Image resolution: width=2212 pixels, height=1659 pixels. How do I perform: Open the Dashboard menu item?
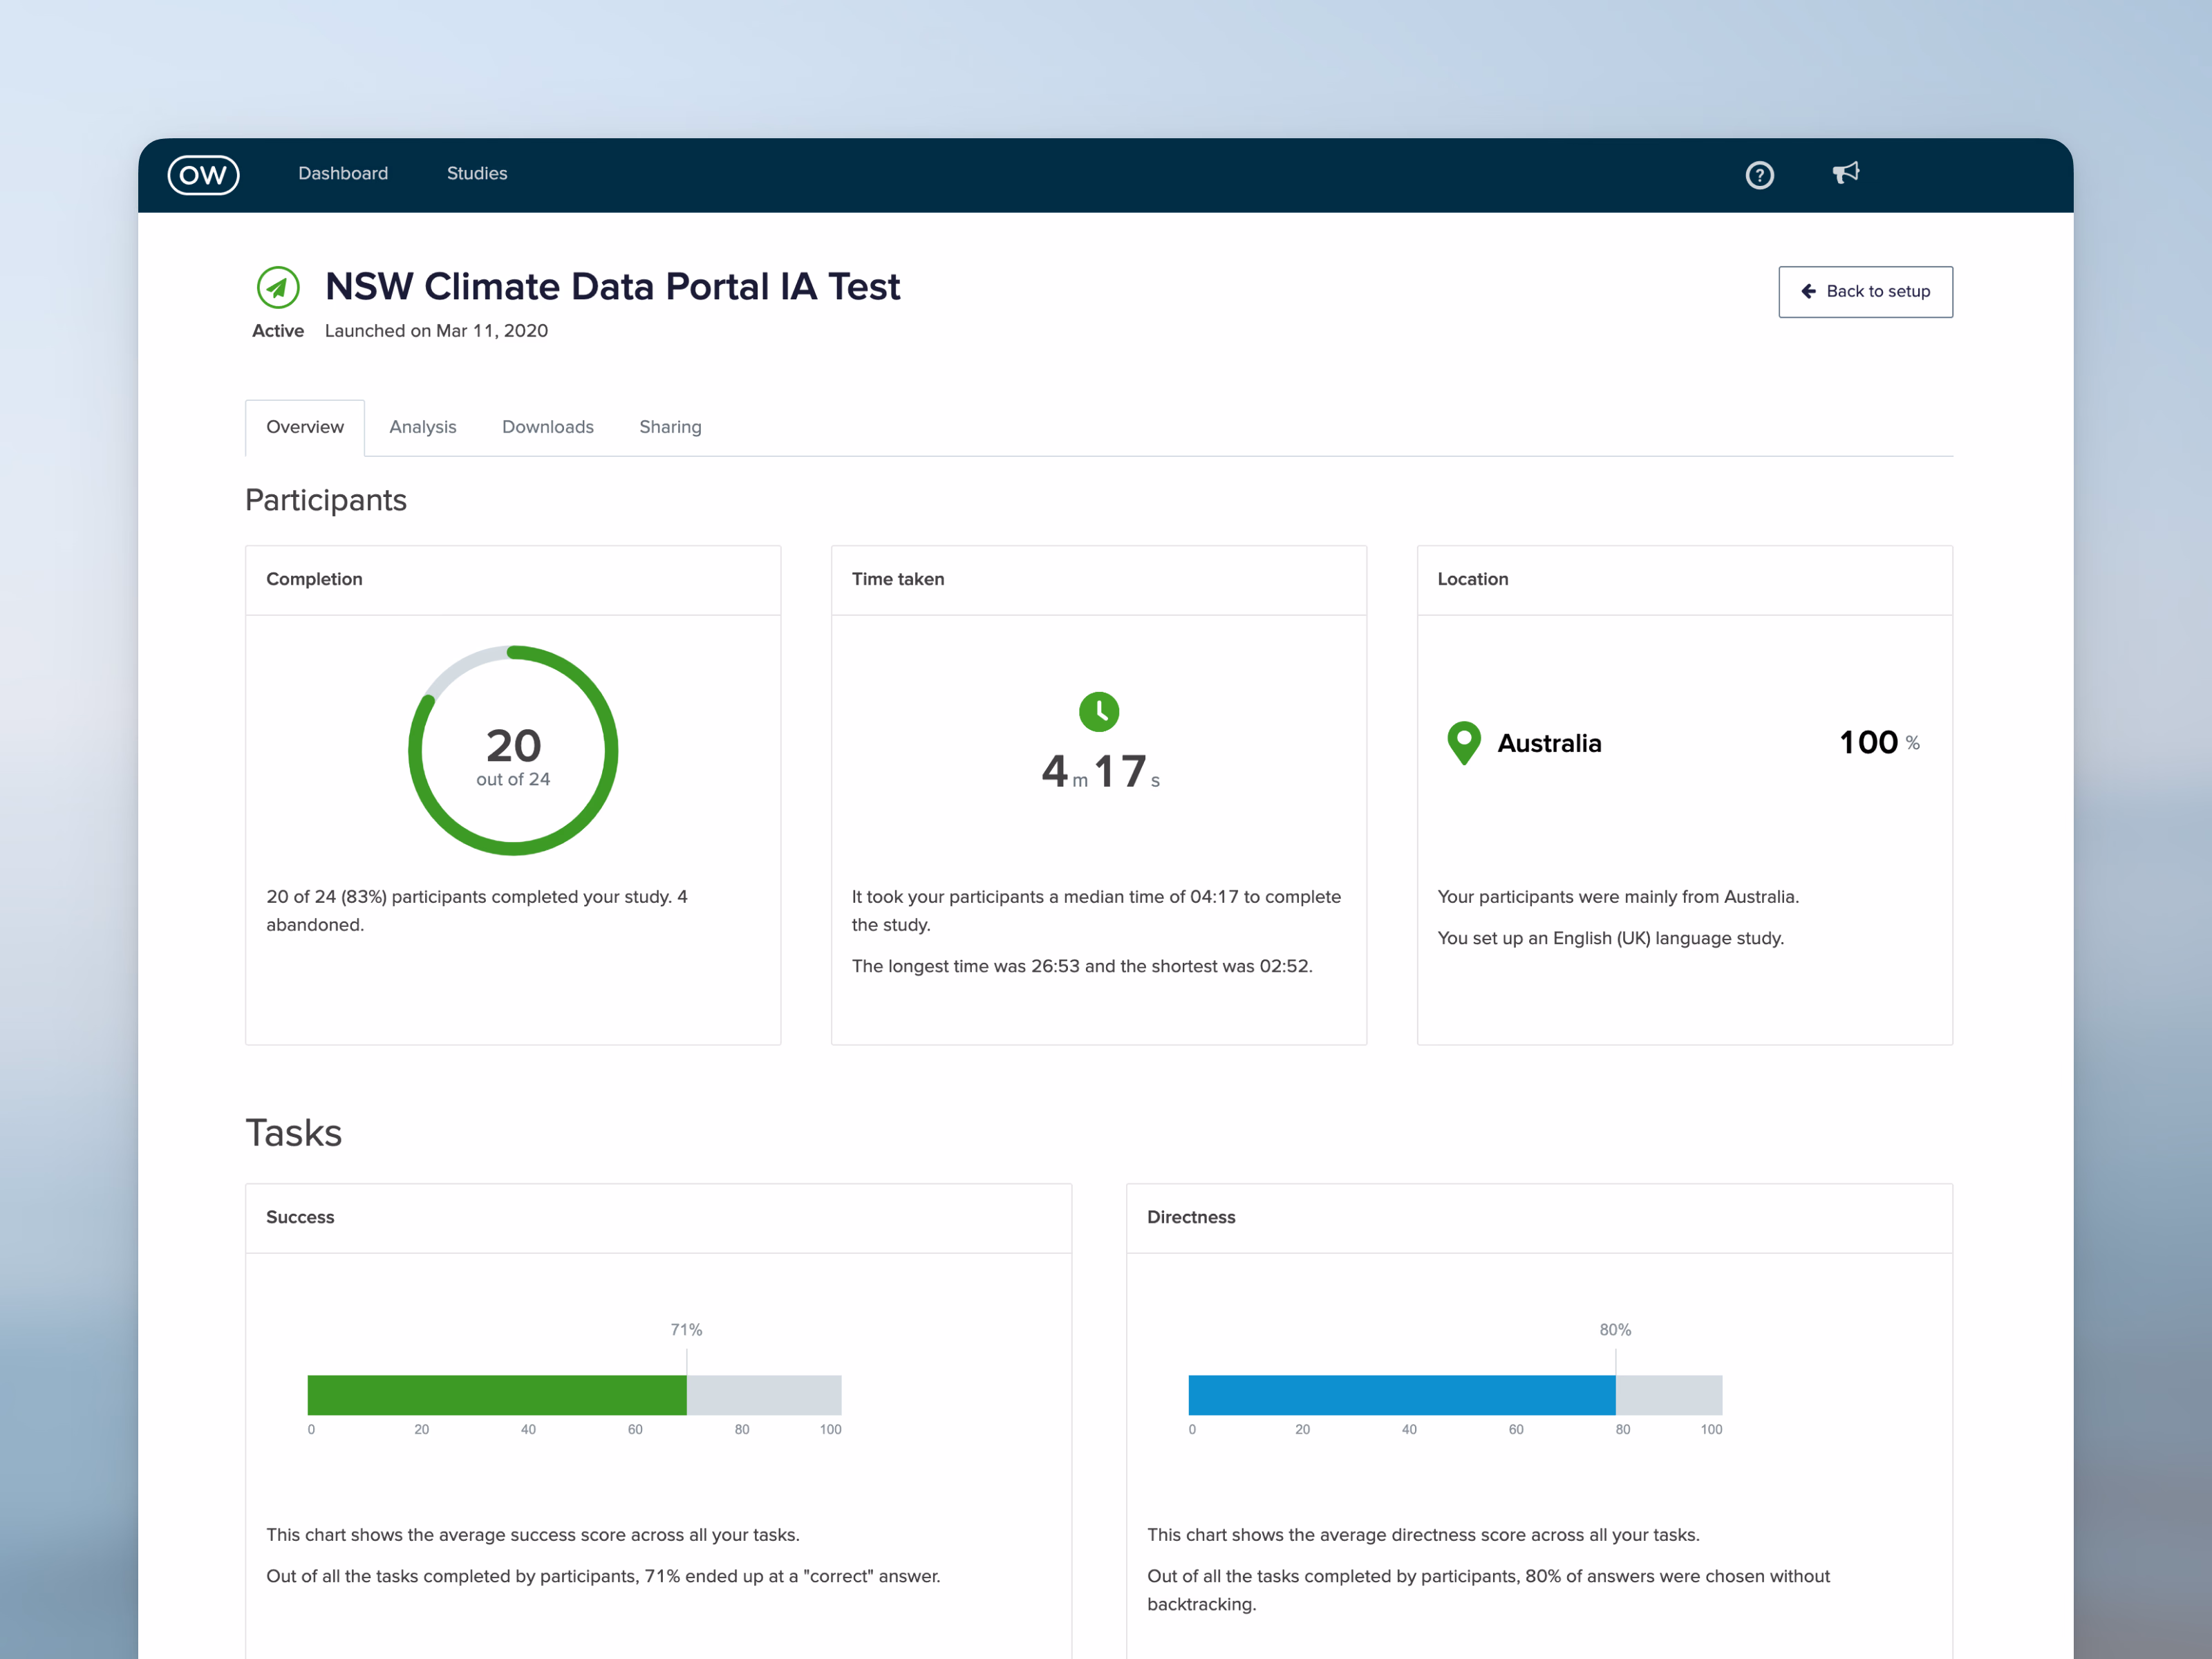click(343, 173)
